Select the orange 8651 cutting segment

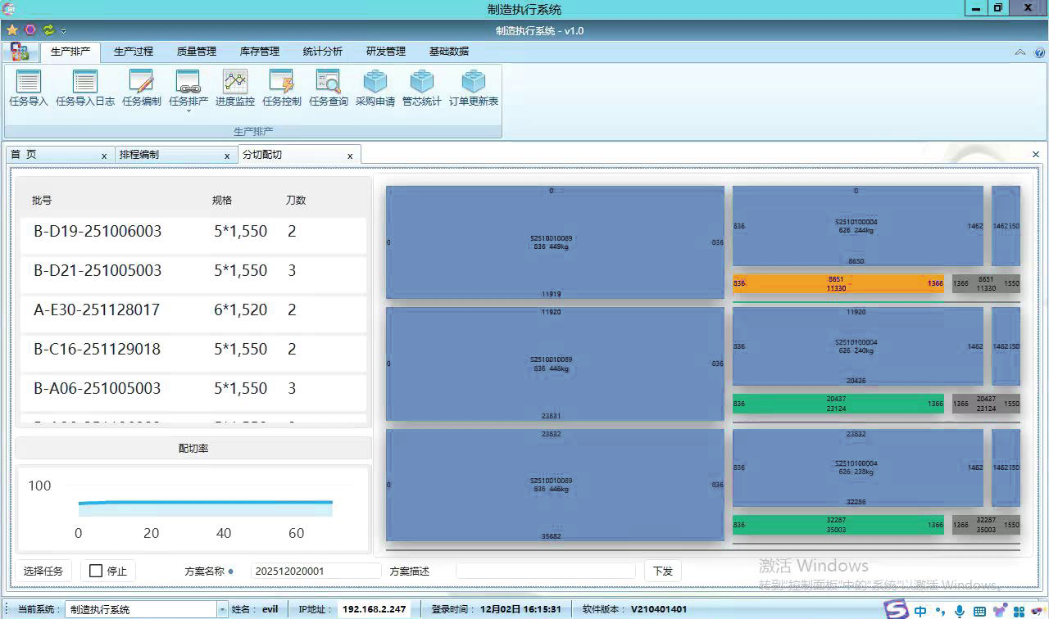pos(837,283)
